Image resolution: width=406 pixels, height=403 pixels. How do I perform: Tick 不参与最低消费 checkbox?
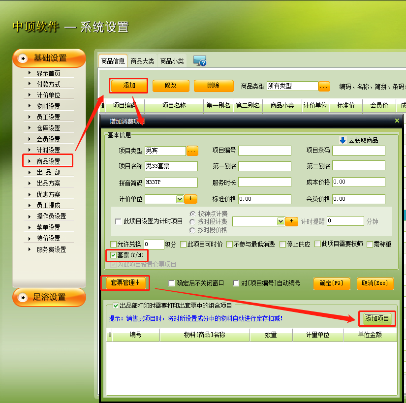coord(229,244)
